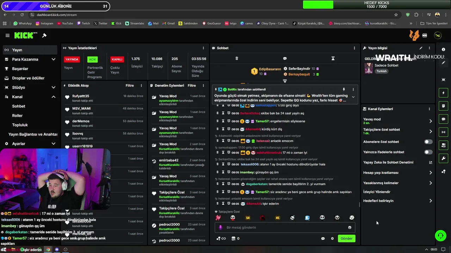The width and height of the screenshot is (451, 253).
Task: Click the KAPALI Çoklu Yayın status badge
Action: point(117,59)
